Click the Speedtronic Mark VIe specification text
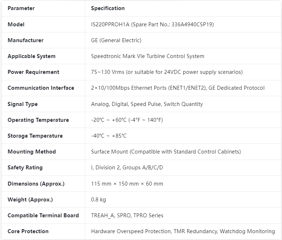Image resolution: width=282 pixels, height=240 pixels. 148,56
